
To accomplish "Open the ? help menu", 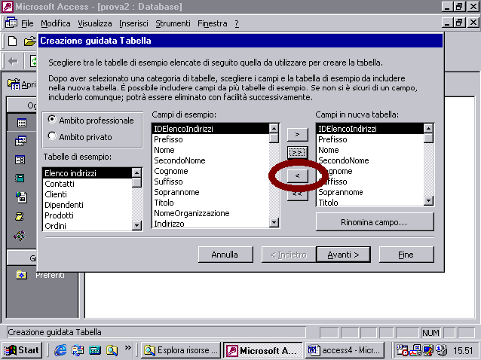I will point(237,23).
